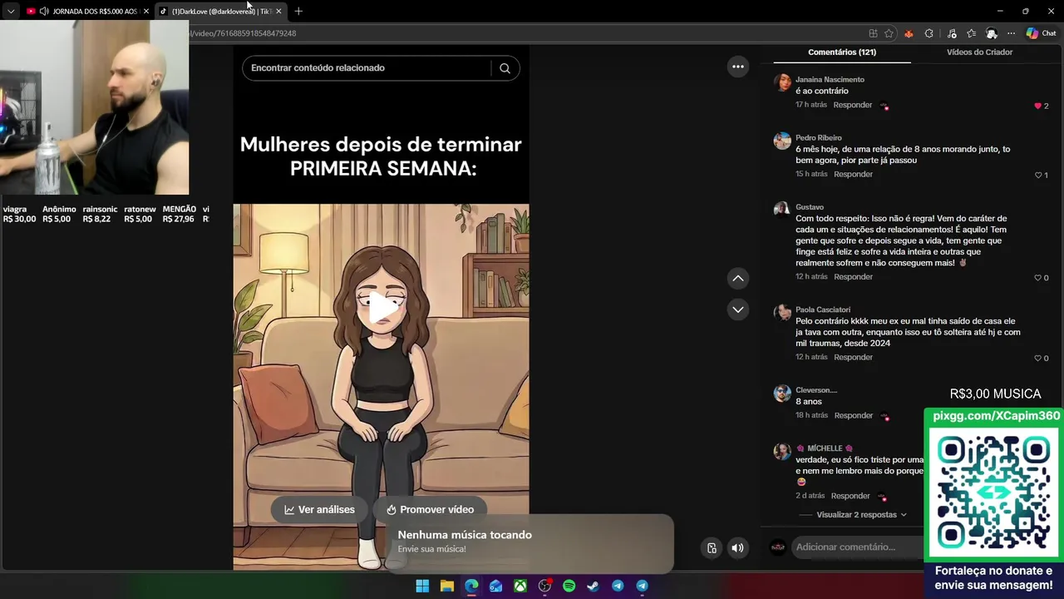
Task: Click Ver análises button
Action: coord(319,510)
